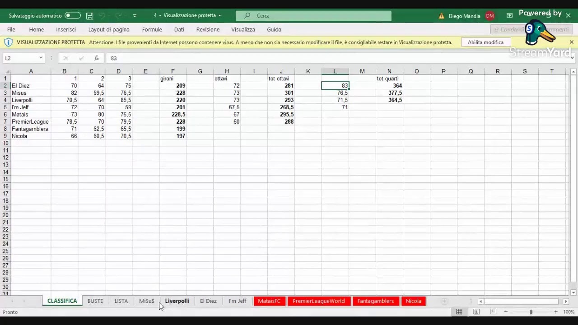Toggle the Salvataggio automatico switch
Viewport: 578px width, 325px height.
click(x=72, y=15)
